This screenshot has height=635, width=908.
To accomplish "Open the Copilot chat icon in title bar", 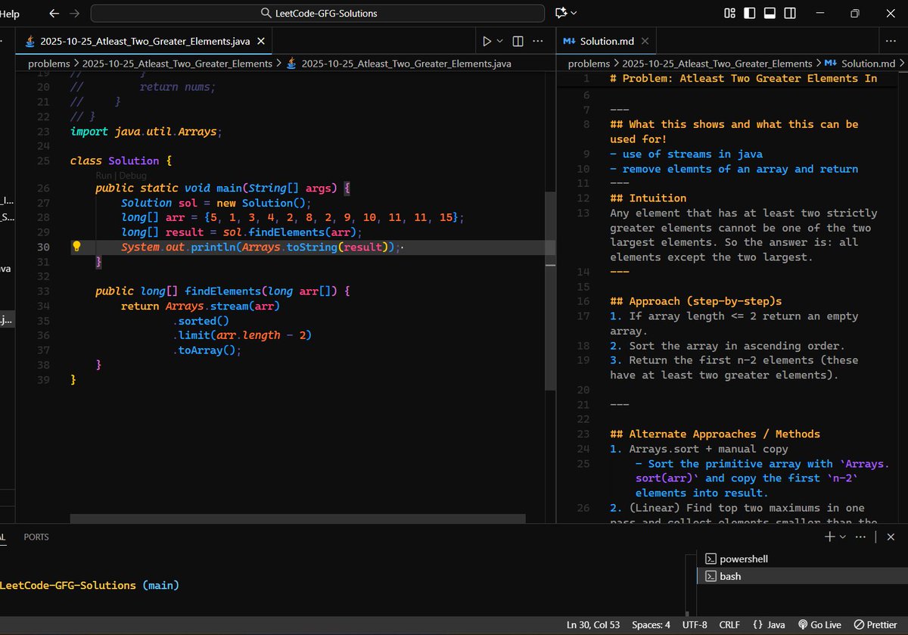I will [x=561, y=13].
